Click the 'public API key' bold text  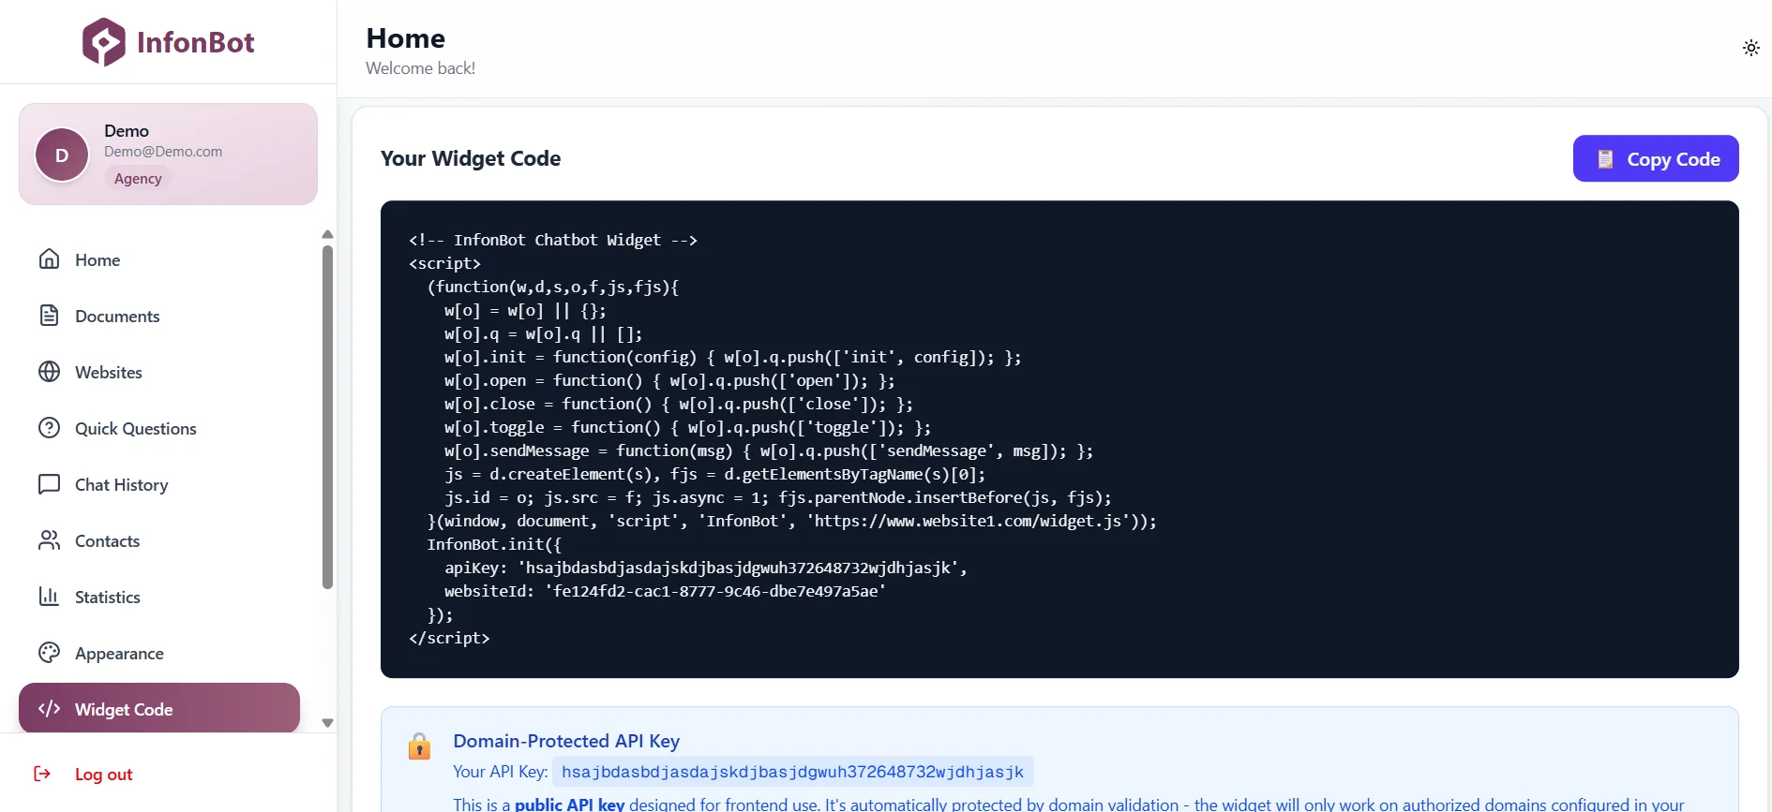(569, 804)
